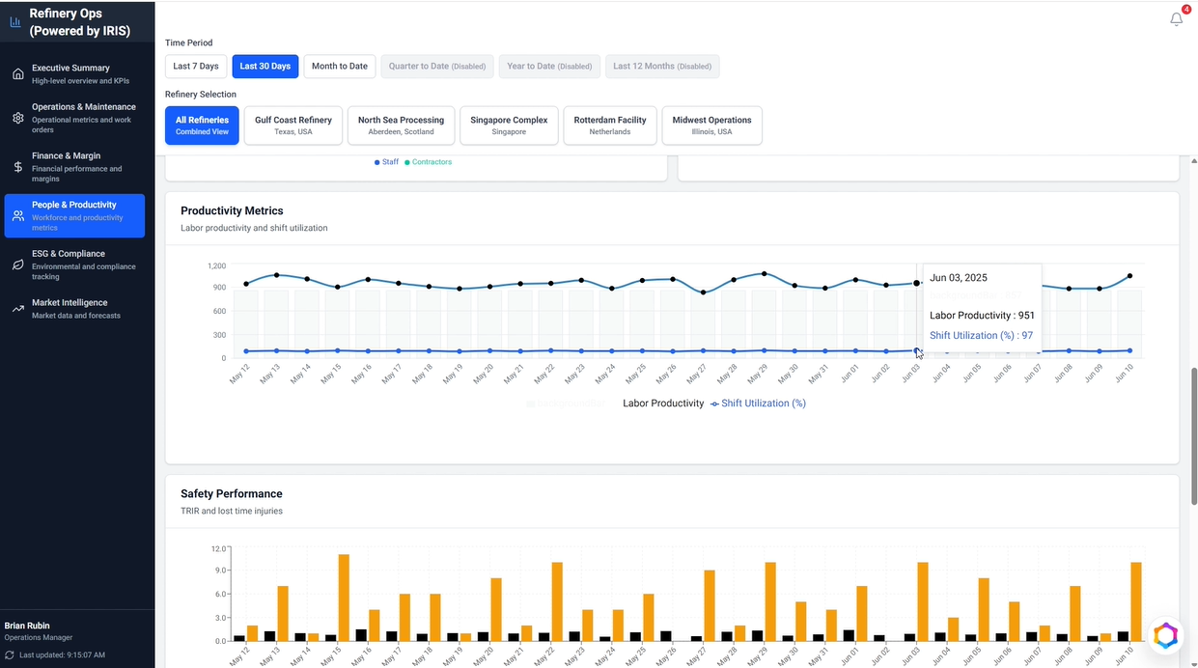Click the Operations & Maintenance gear icon
The image size is (1198, 668).
tap(17, 118)
